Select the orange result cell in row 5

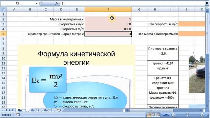192,34
